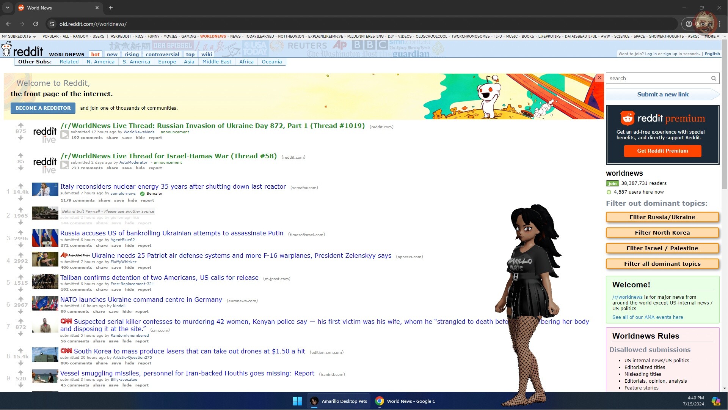Upvote the Israel-Hamas live thread
Screen dimensions: 728x410
tap(21, 155)
